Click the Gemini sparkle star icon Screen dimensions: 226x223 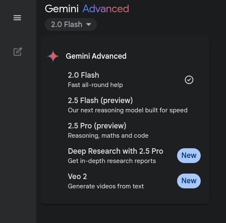tap(53, 56)
